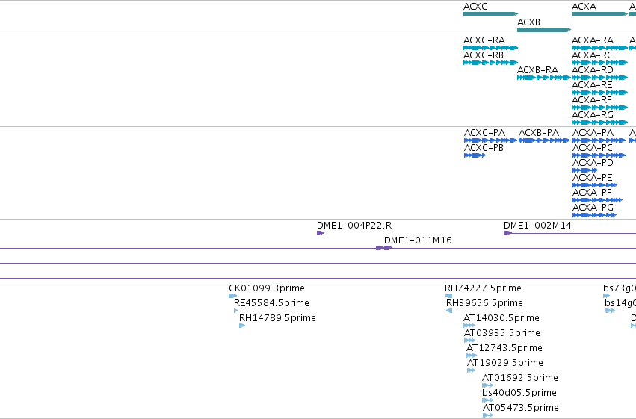Image resolution: width=636 pixels, height=419 pixels.
Task: Click the ACXC-PB protein label
Action: pos(484,148)
